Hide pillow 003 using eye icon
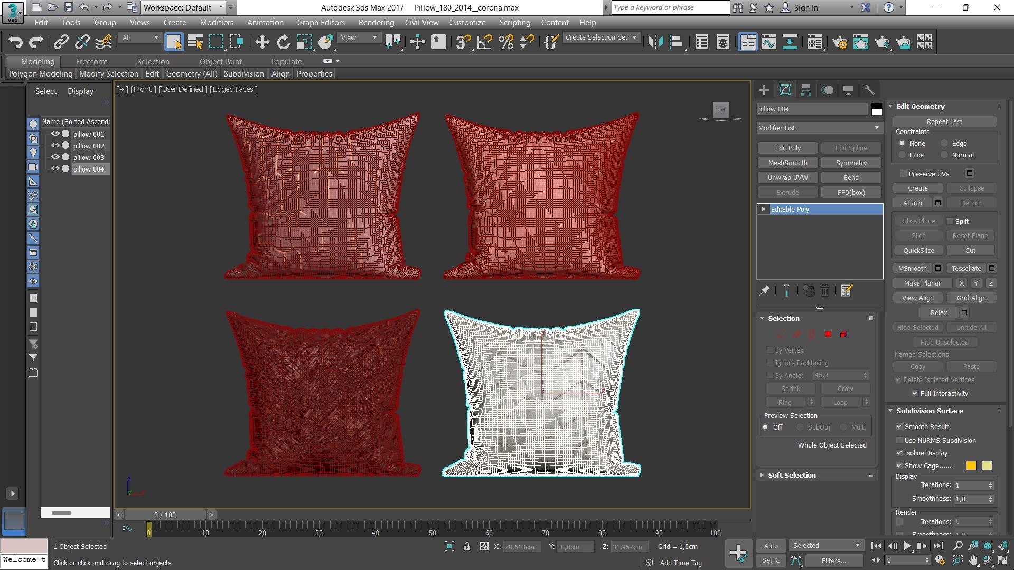The image size is (1014, 570). pyautogui.click(x=55, y=157)
